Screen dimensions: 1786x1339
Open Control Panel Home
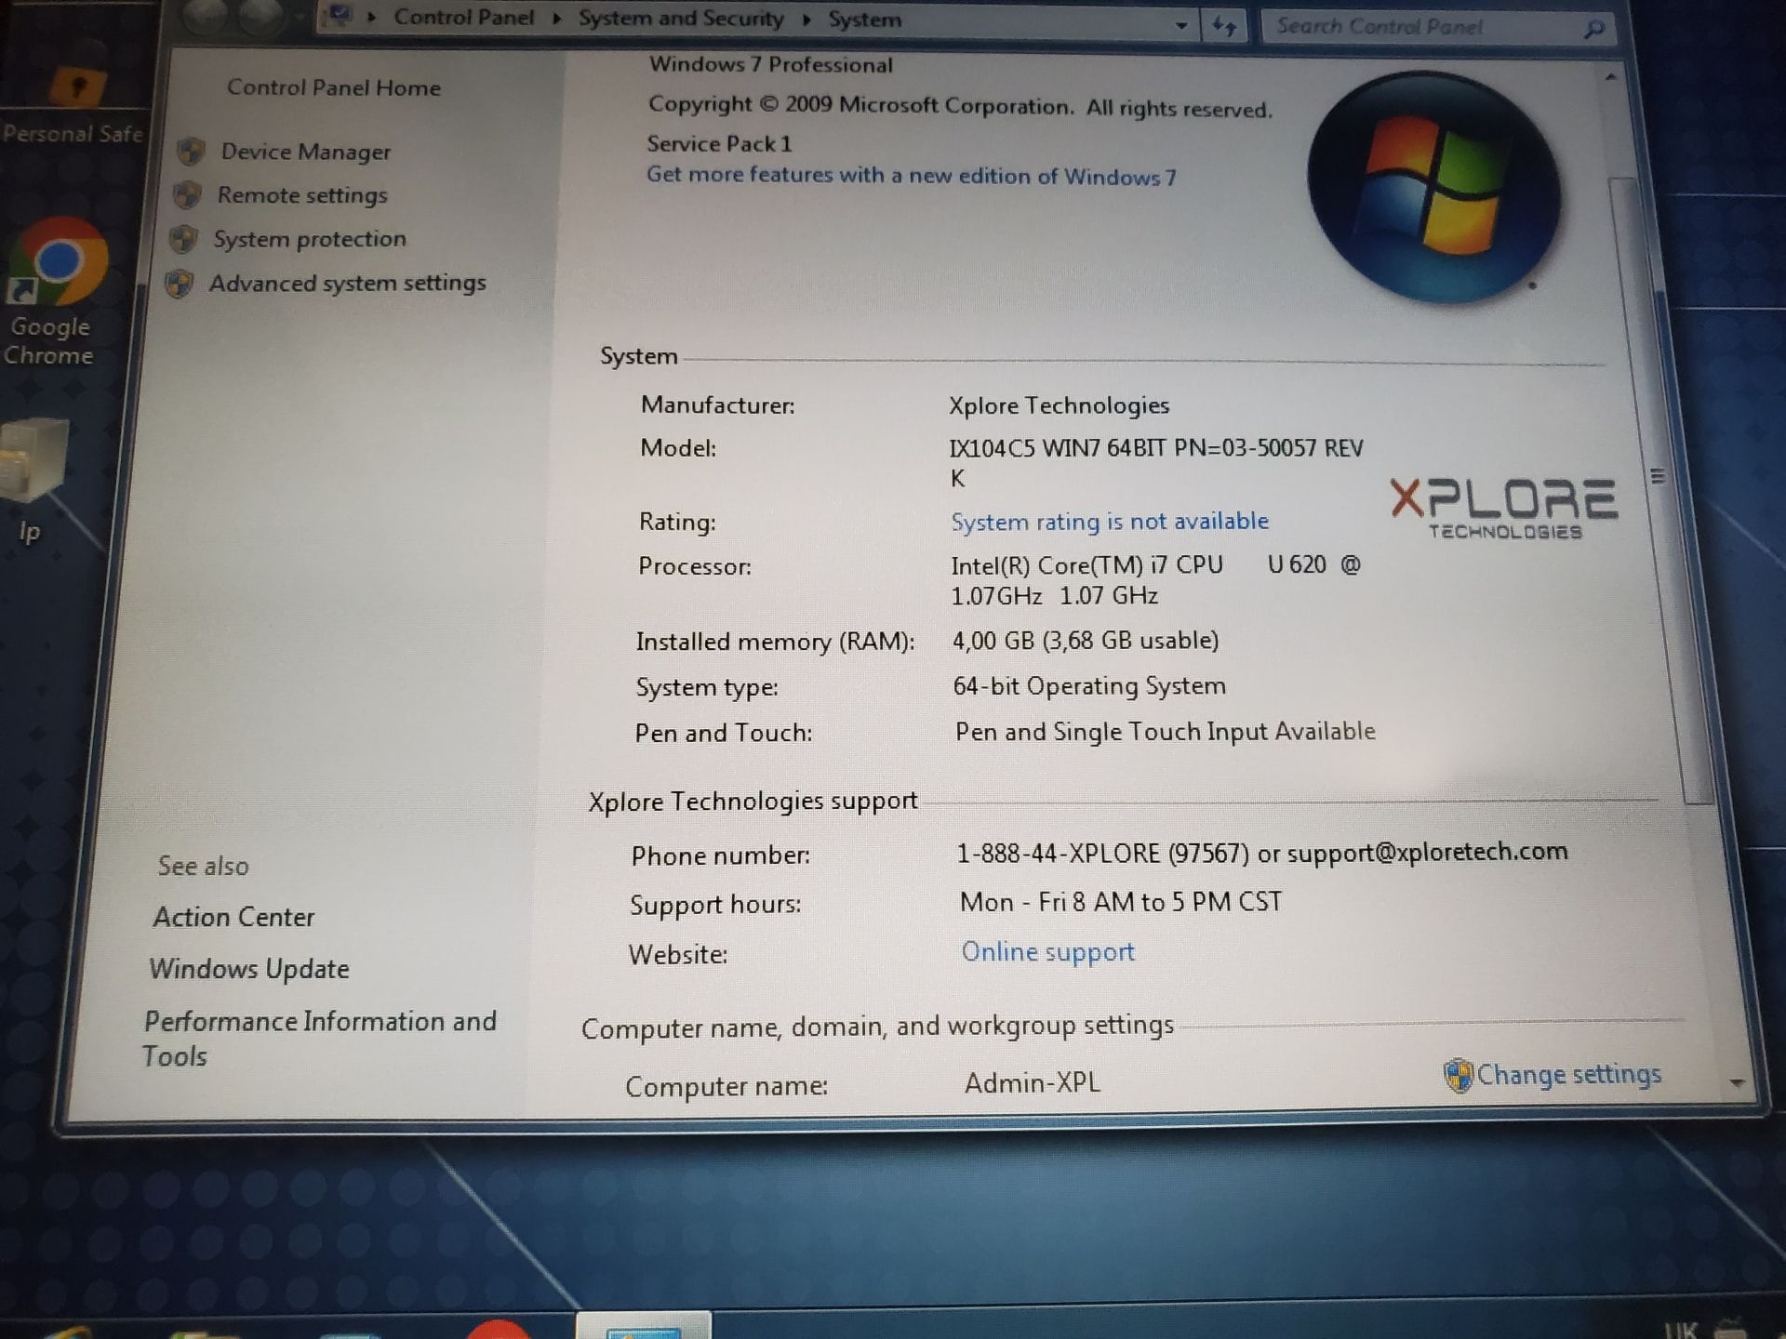click(x=334, y=87)
